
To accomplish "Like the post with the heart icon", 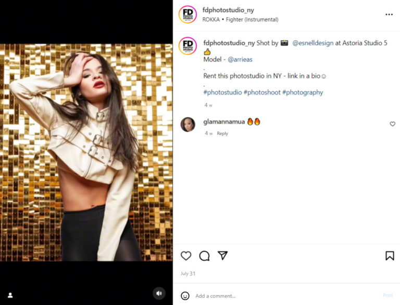I will (x=186, y=256).
